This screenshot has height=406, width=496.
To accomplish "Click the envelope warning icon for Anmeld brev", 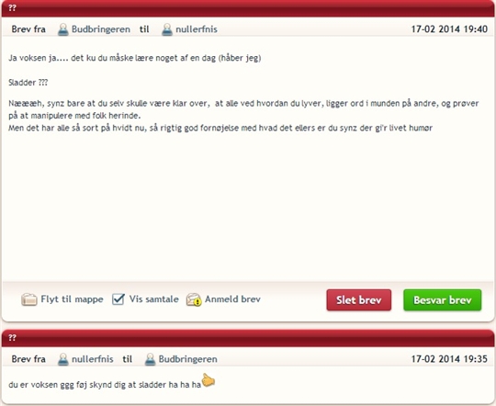I will click(194, 299).
